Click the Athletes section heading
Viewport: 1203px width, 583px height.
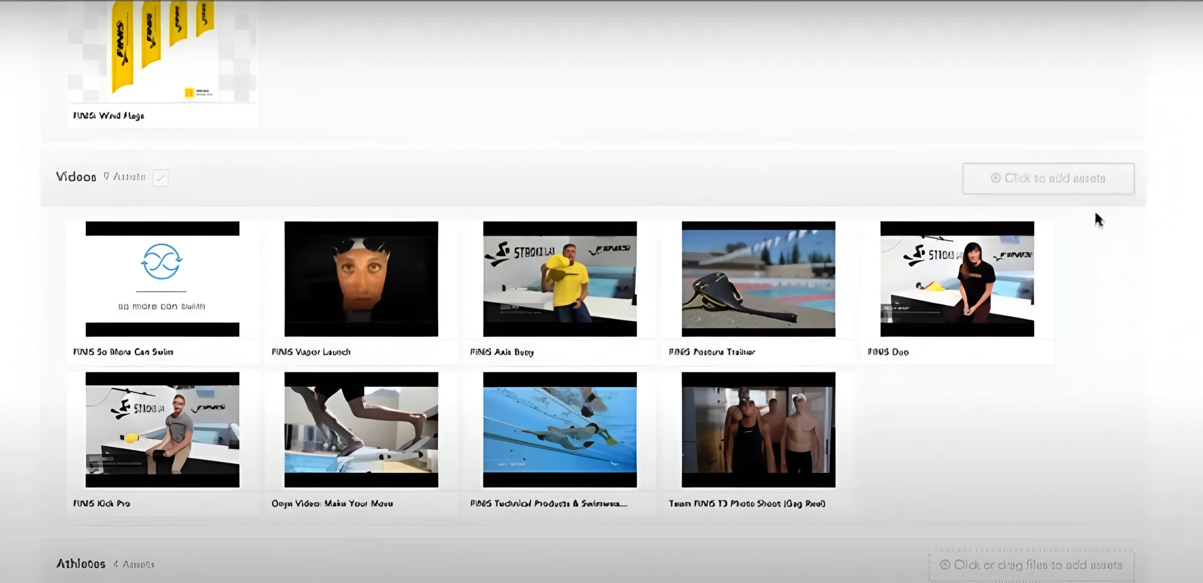point(81,564)
